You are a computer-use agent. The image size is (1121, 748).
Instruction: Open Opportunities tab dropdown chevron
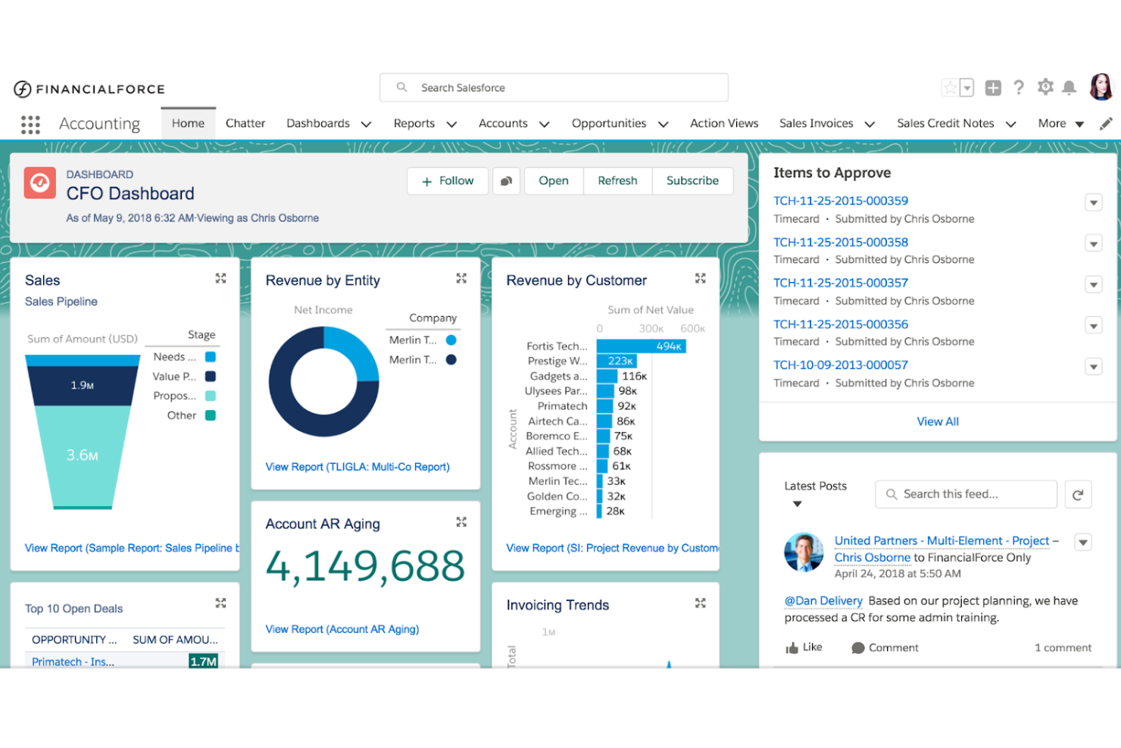coord(663,124)
